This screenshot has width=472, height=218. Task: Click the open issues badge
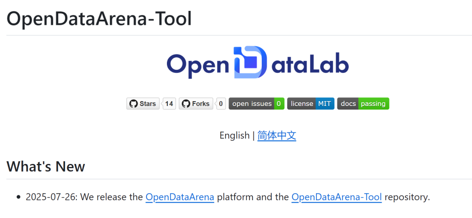[x=257, y=104]
